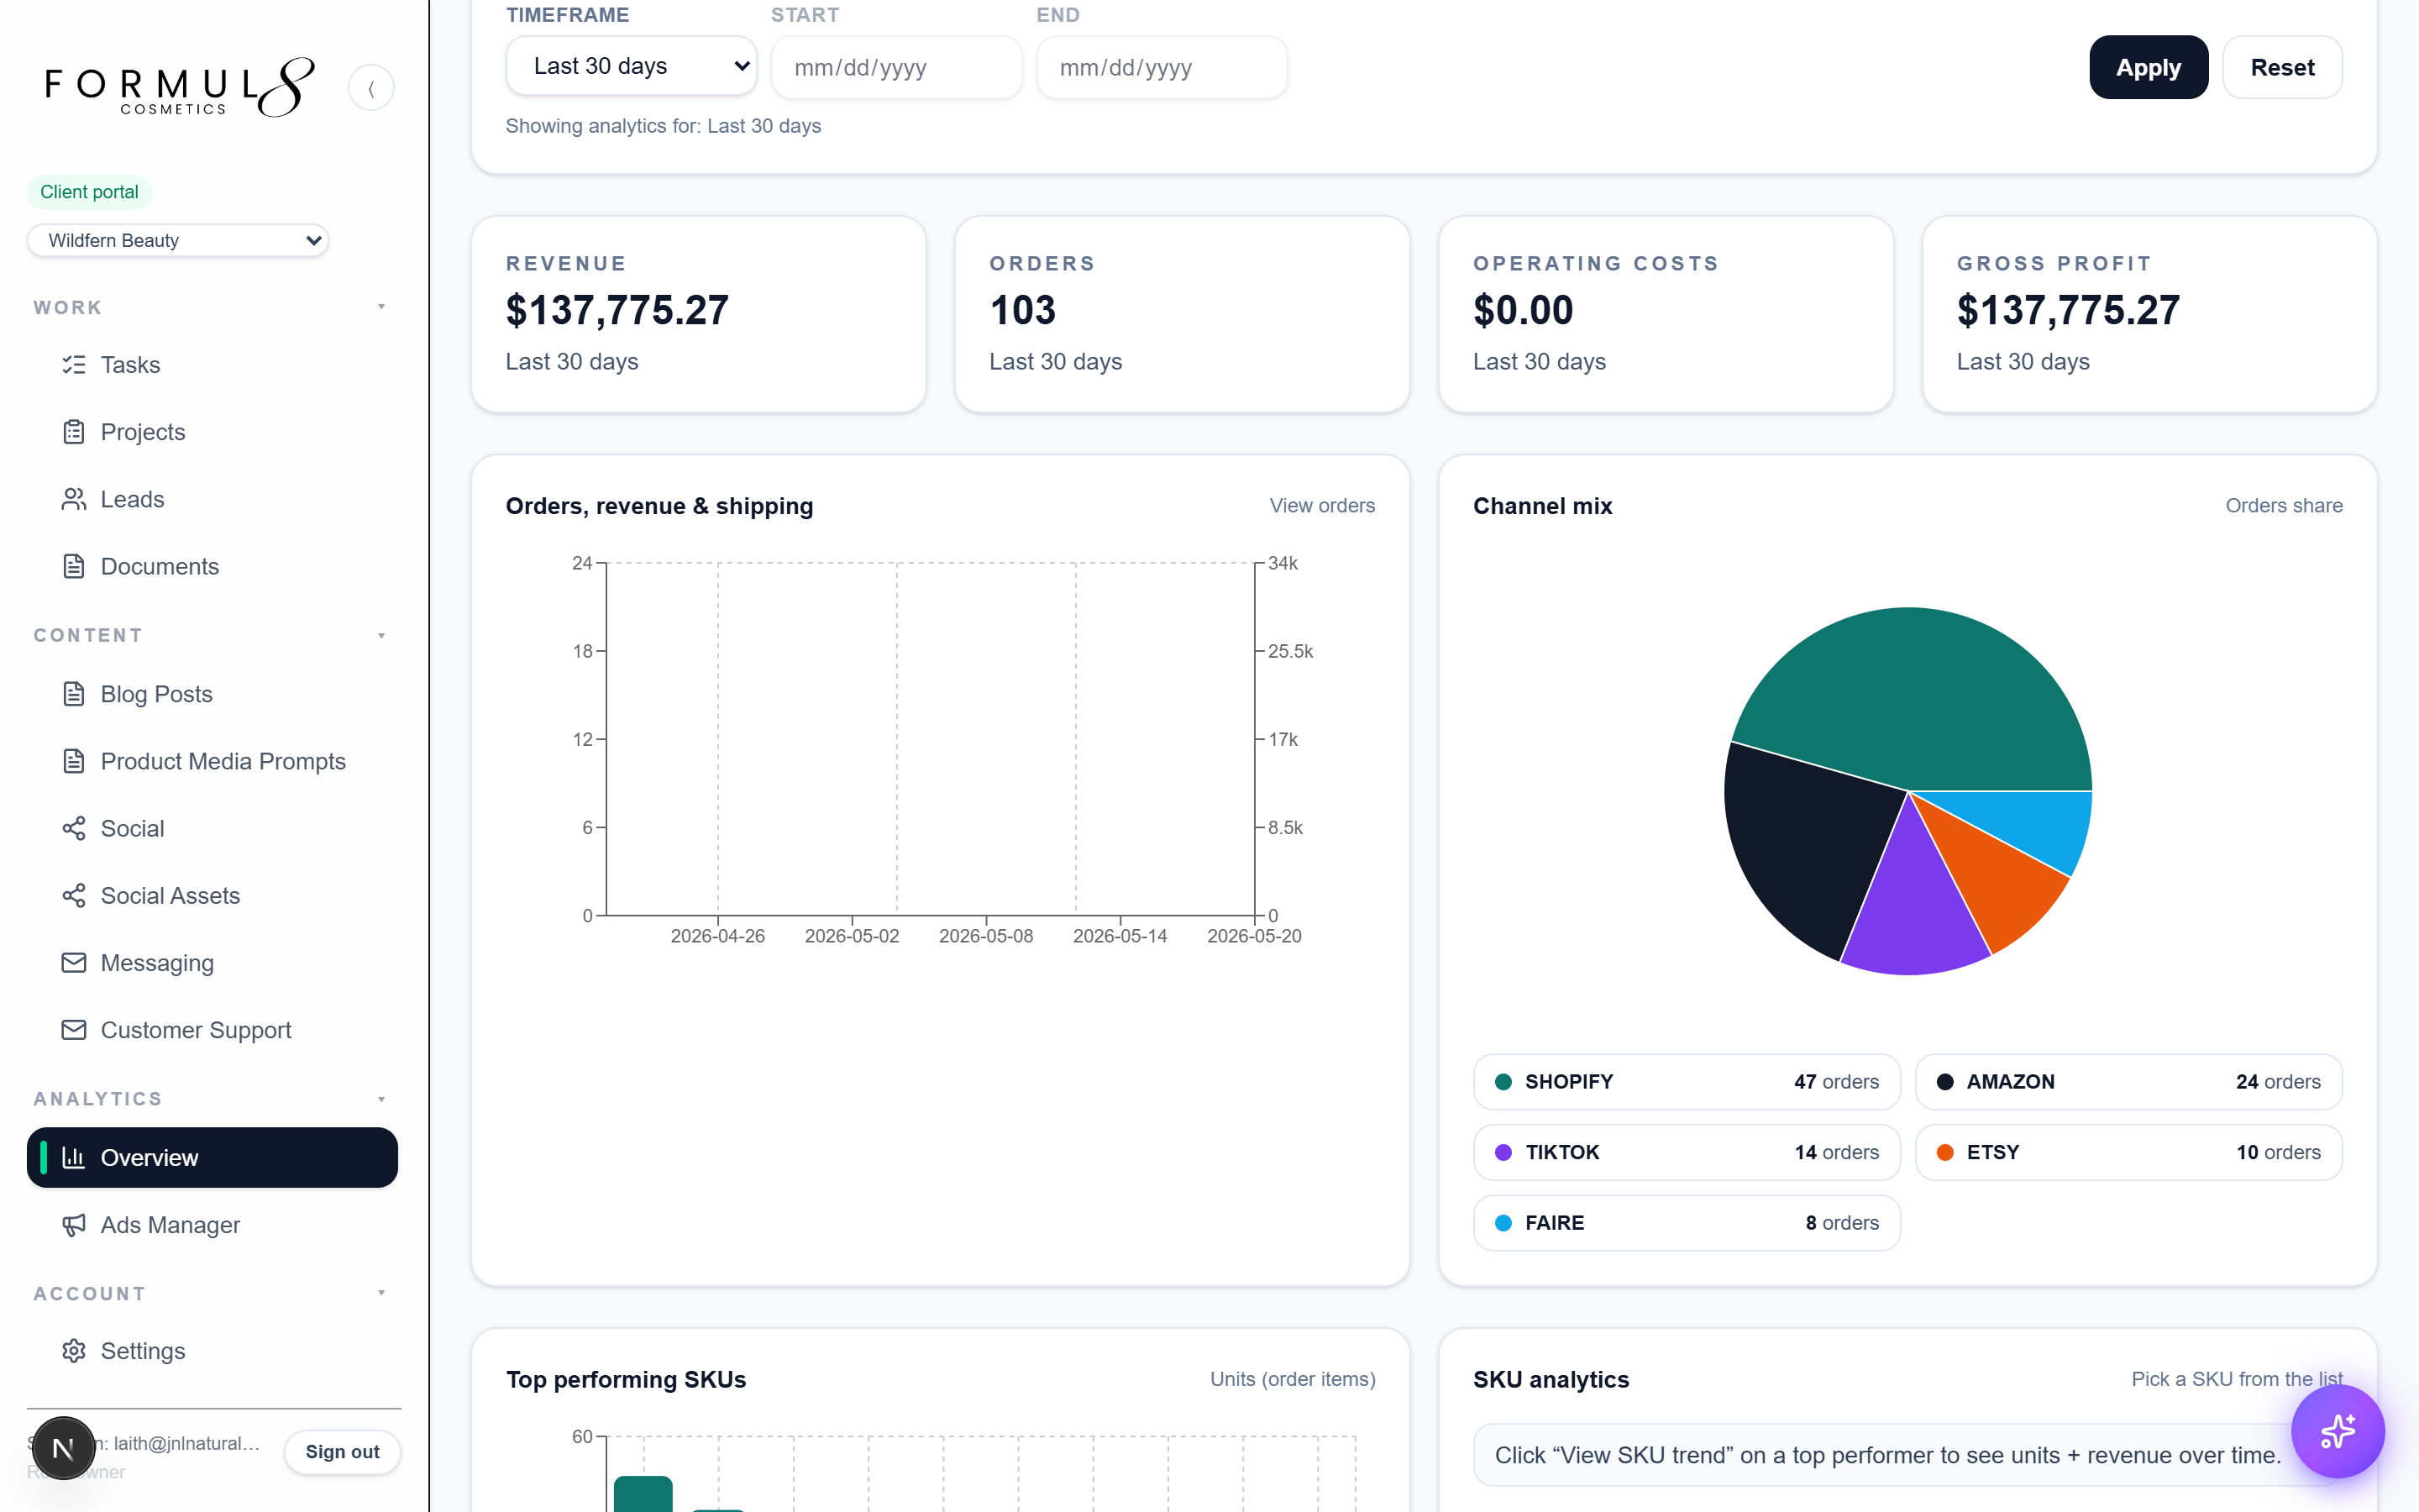
Task: Select the FAIRE 8 orders legend chip
Action: pos(1687,1222)
